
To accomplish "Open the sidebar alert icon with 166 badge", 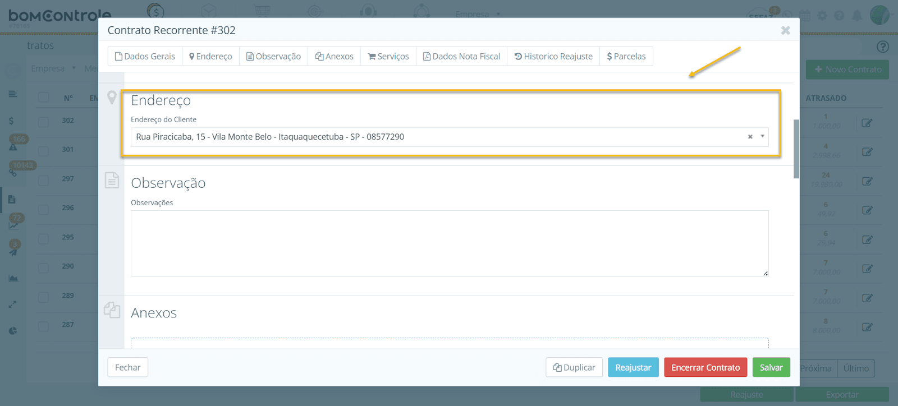I will point(13,147).
